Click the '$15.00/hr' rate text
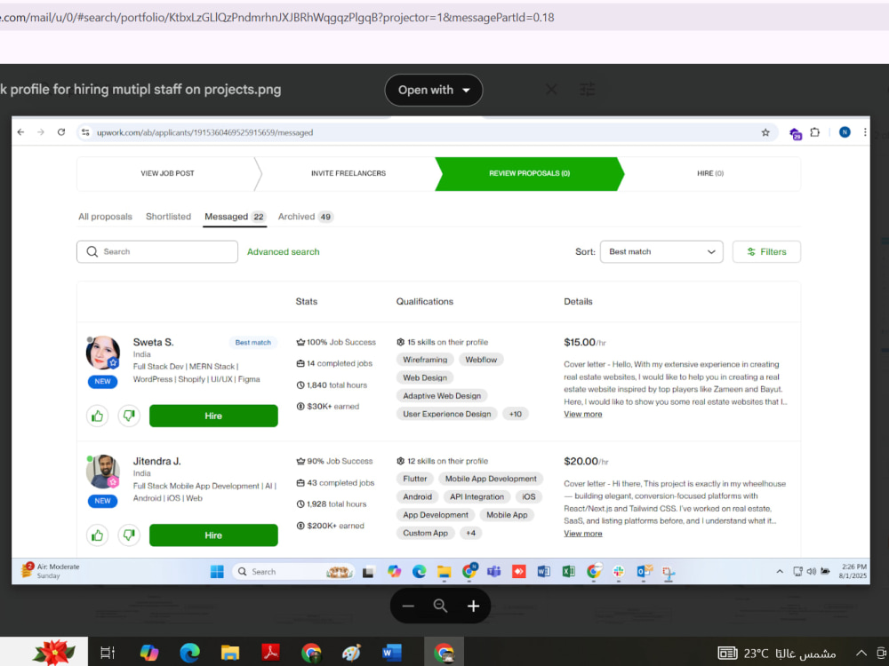Screen dimensions: 889x666 [x=585, y=342]
